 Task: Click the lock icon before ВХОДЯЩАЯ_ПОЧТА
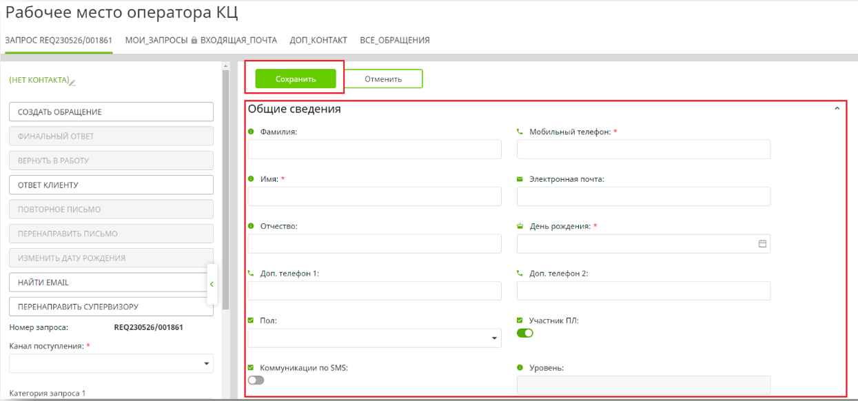pos(194,41)
